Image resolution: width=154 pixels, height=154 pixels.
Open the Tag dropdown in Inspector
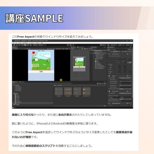(x=116, y=52)
